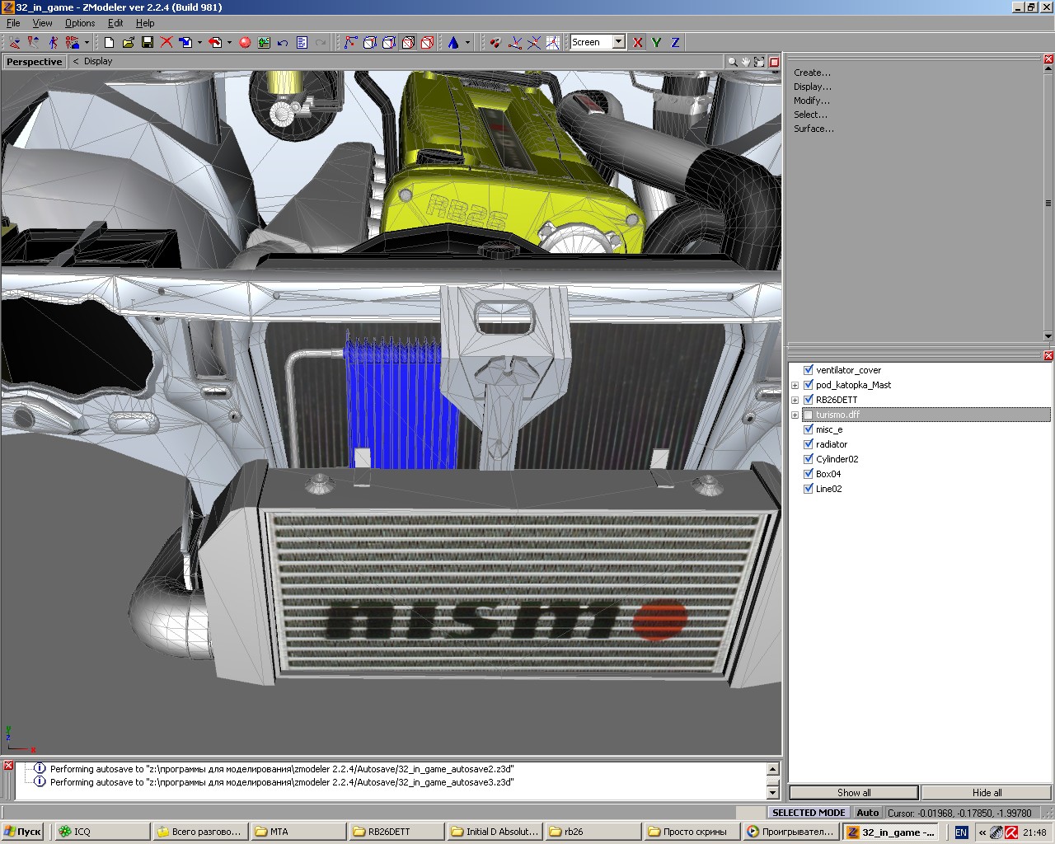Screen dimensions: 1055x844
Task: Open the Select... command group
Action: [x=811, y=115]
